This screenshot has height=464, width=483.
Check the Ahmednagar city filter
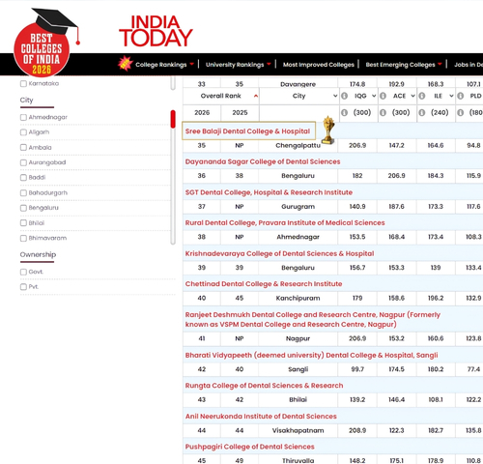[23, 117]
